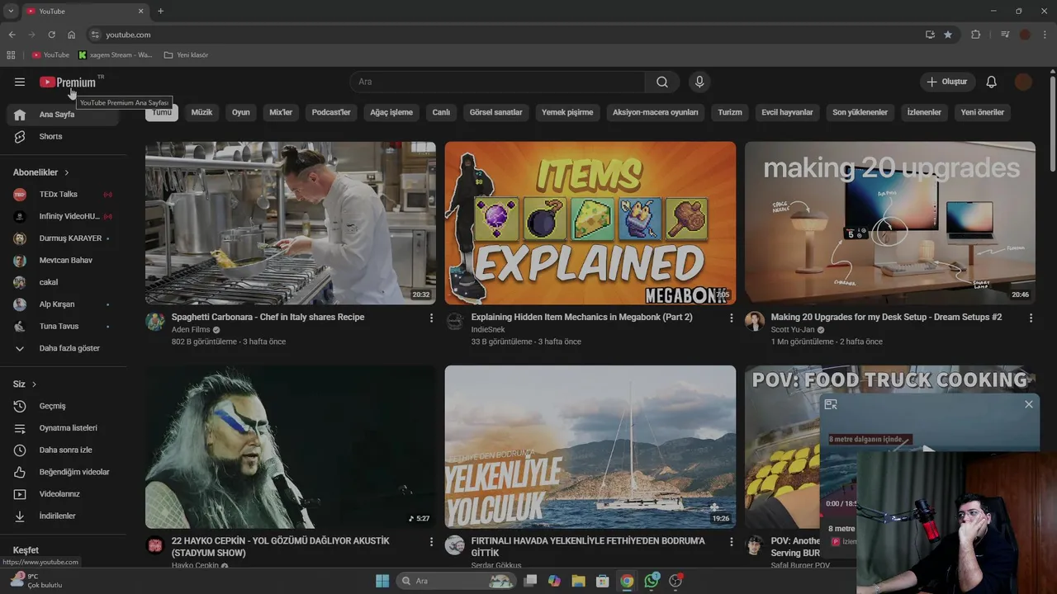Click the page vertical scrollbar
1057x594 pixels.
coord(1052,124)
